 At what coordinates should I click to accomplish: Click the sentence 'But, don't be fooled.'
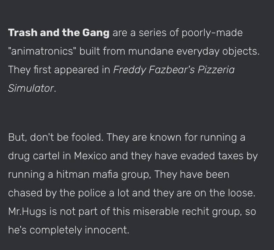pyautogui.click(x=56, y=138)
